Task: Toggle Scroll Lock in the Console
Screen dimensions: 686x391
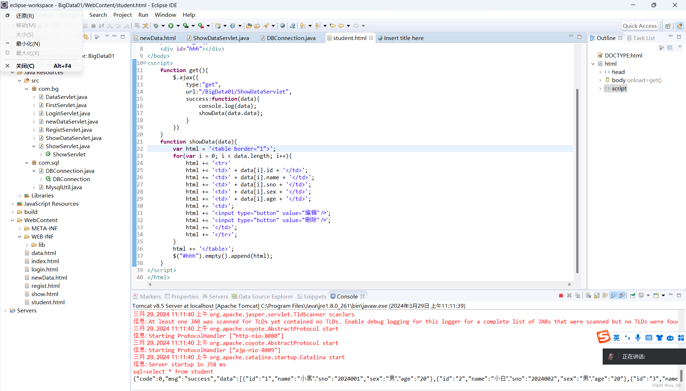Action: click(597, 296)
